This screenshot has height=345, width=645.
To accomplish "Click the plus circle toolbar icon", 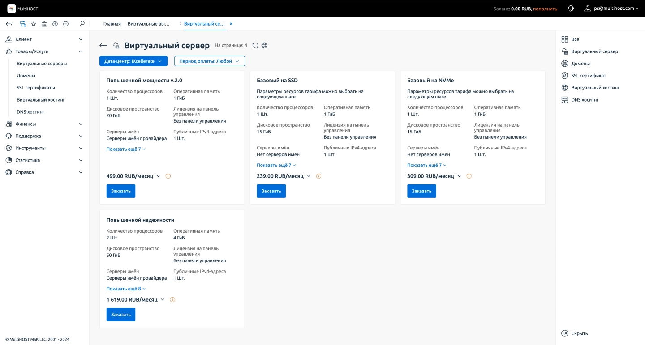I will tap(55, 24).
